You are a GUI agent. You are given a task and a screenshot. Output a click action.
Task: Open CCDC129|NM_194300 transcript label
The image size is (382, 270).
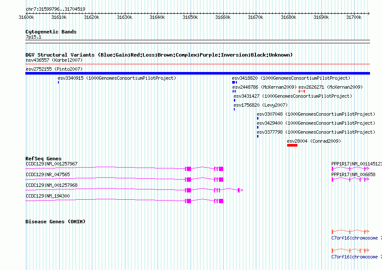click(x=48, y=196)
